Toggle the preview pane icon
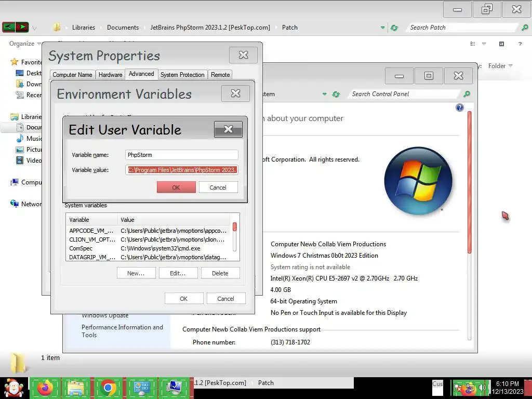The image size is (532, 399). click(x=501, y=44)
